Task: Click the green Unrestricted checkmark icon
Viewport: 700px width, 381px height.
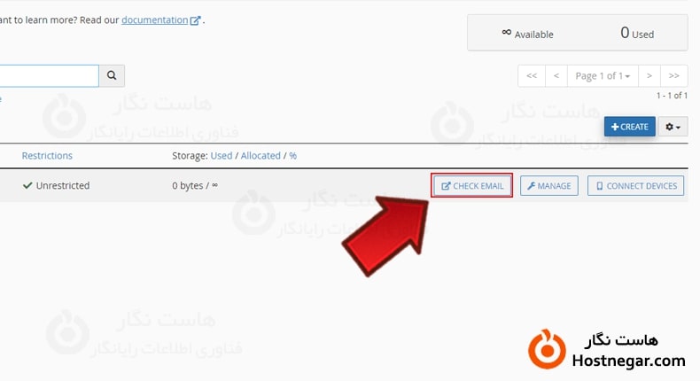Action: tap(27, 185)
